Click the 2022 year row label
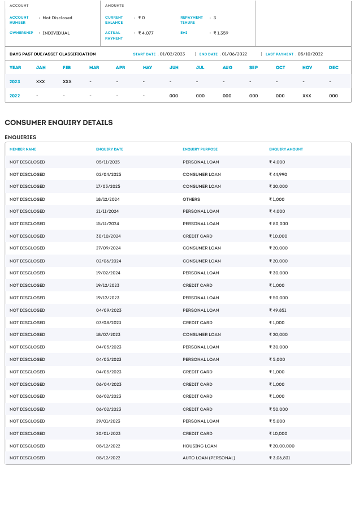 click(x=15, y=96)
